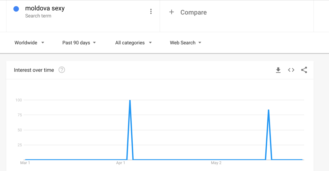Download the chart data as CSV
The width and height of the screenshot is (329, 171).
coord(278,70)
